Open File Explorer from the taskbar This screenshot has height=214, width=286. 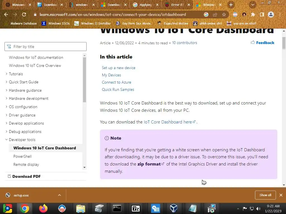[x=81, y=208]
